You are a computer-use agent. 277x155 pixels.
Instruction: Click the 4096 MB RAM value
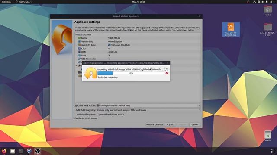113,52
